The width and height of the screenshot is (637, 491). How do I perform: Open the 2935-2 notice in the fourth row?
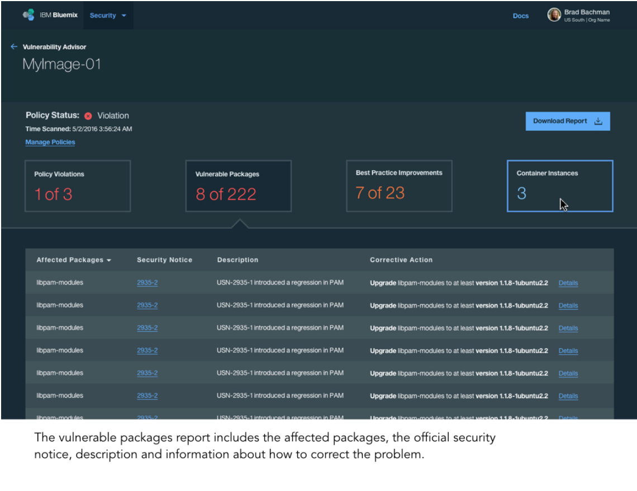point(147,350)
